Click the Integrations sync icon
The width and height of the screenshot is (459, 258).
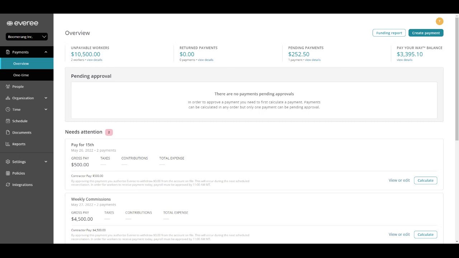pyautogui.click(x=8, y=185)
